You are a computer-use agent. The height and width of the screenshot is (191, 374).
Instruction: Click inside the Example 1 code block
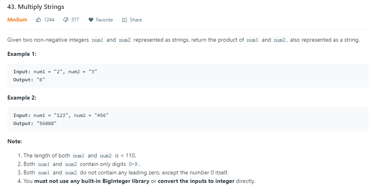click(188, 76)
